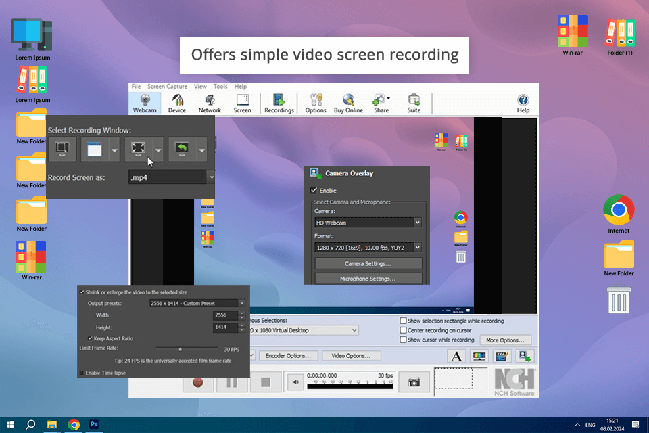Disable the camera overlay Enable checkbox
This screenshot has width=649, height=433.
click(314, 191)
